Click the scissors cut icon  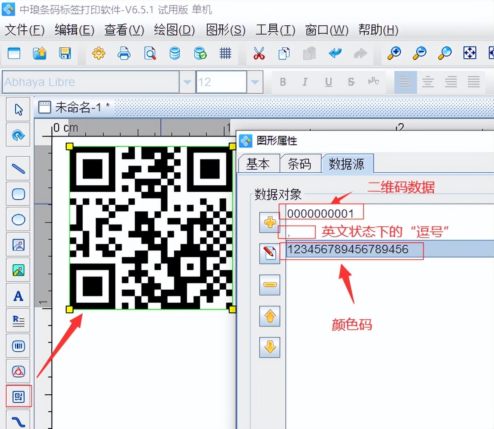[x=259, y=53]
